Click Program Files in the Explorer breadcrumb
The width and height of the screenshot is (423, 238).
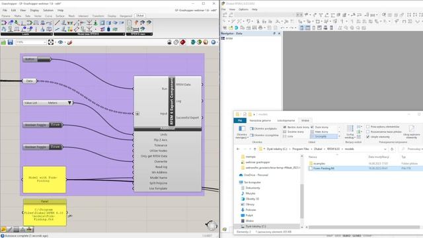click(x=301, y=149)
